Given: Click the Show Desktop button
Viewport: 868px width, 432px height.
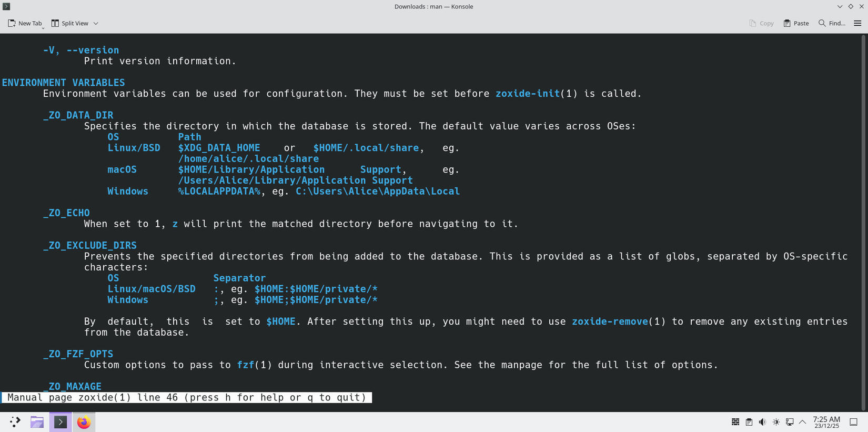Looking at the screenshot, I should click(853, 422).
